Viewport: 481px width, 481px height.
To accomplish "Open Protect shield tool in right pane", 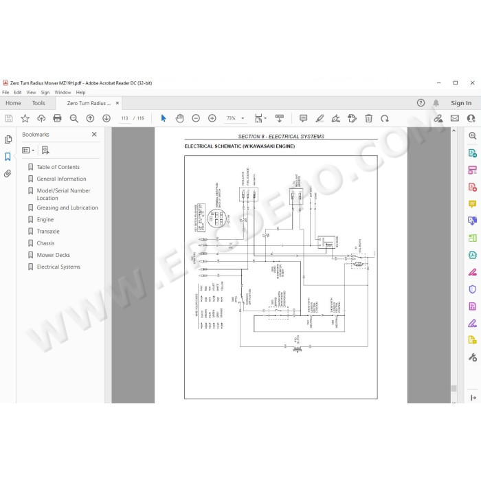I will 473,289.
